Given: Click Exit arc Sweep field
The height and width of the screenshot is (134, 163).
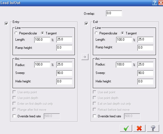Looking at the screenshot, I should [x=146, y=73].
